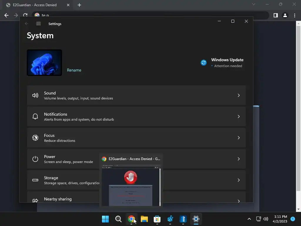The height and width of the screenshot is (226, 301).
Task: Open a new Chrome tab
Action: (x=79, y=5)
